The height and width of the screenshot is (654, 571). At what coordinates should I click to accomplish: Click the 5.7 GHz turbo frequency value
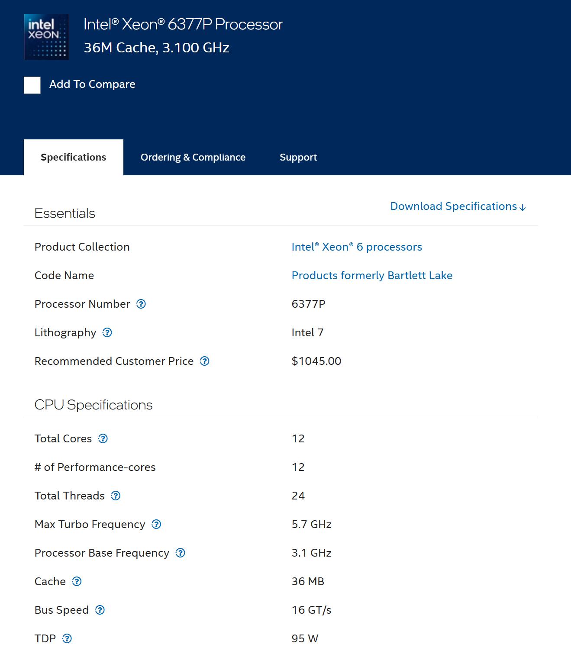tap(311, 524)
